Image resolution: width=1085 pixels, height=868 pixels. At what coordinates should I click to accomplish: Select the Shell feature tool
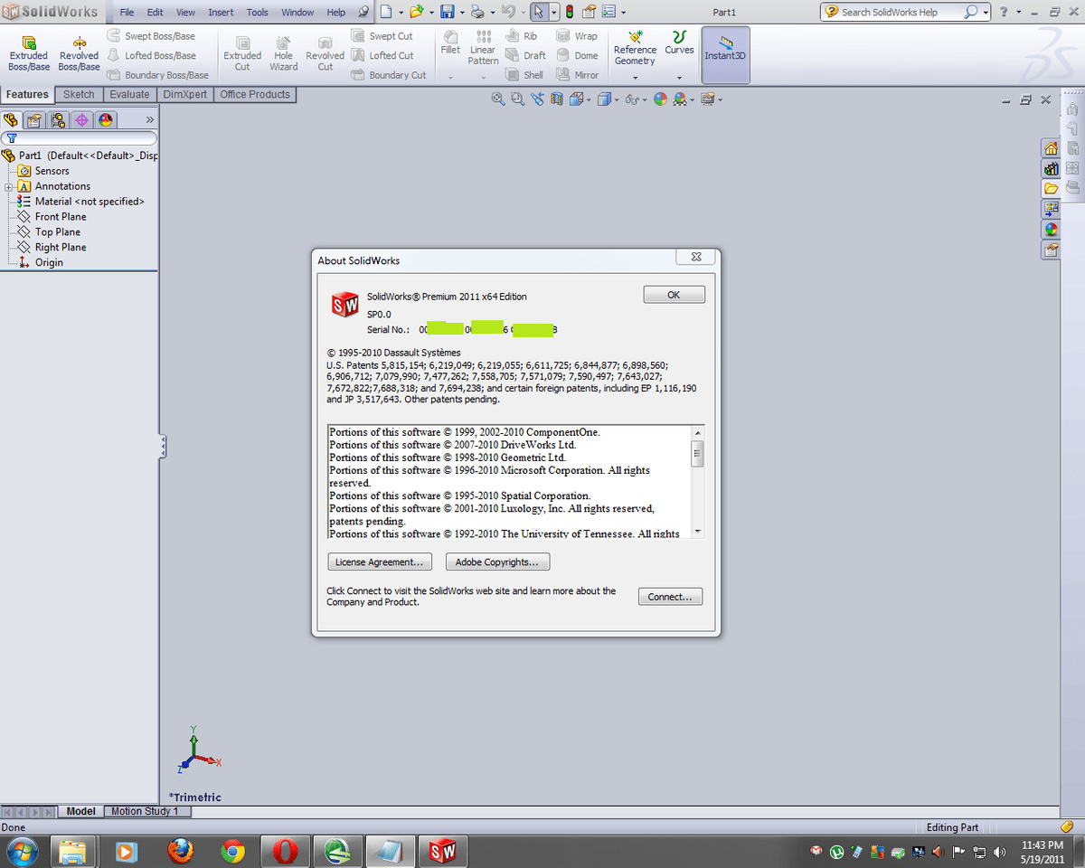[x=524, y=75]
